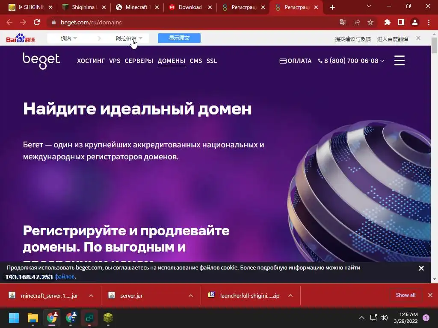Close the downloads bar
This screenshot has height=328, width=438.
[x=430, y=295]
